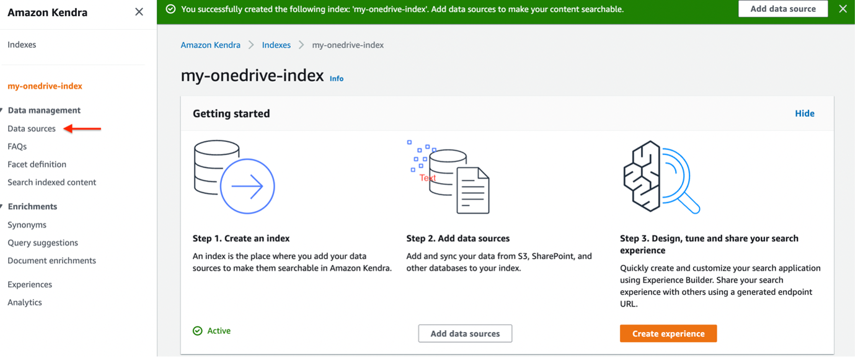Click the Add data sources button
Viewport: 858px width, 358px height.
click(465, 334)
